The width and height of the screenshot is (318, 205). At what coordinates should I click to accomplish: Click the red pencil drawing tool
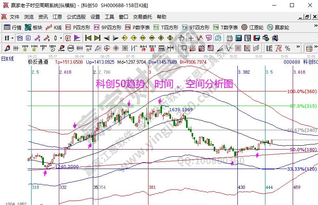pyautogui.click(x=7, y=48)
